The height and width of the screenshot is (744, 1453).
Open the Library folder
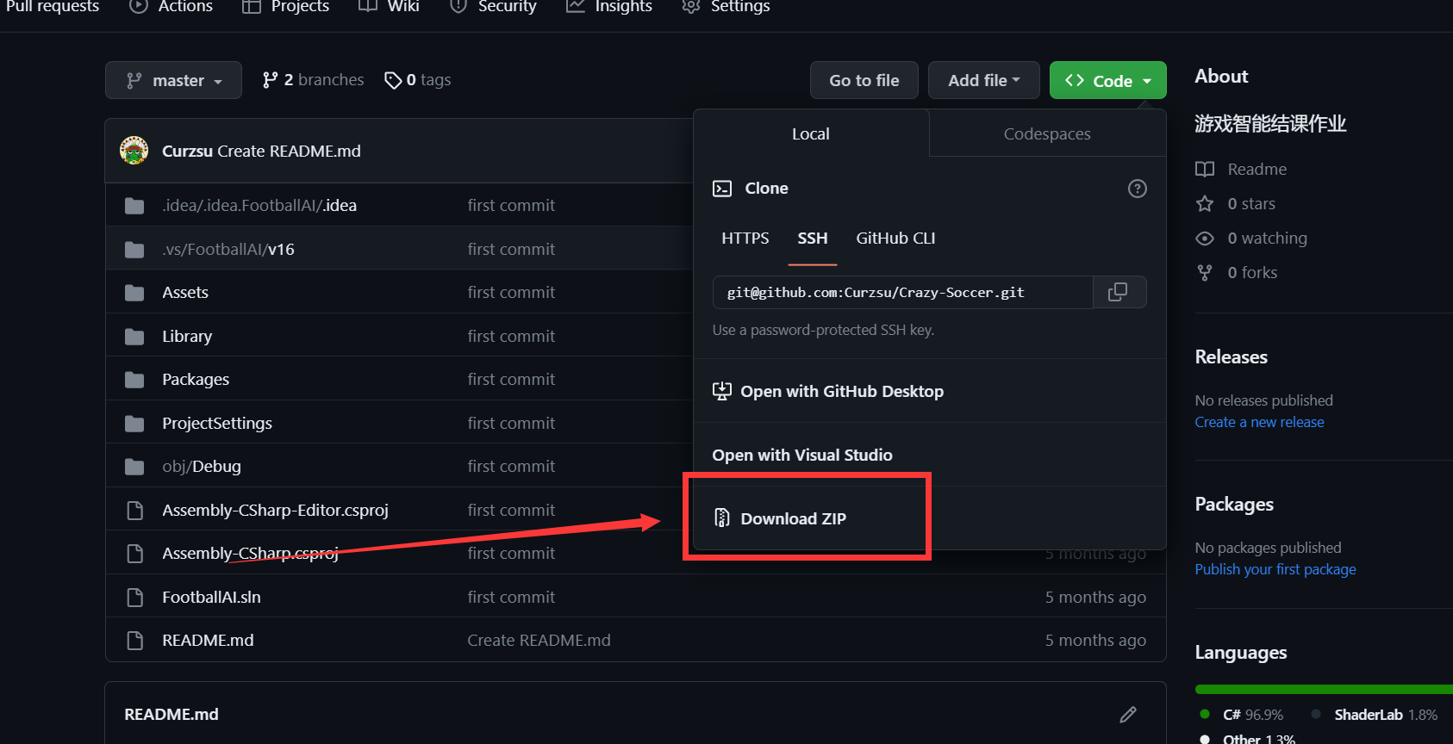tap(187, 337)
